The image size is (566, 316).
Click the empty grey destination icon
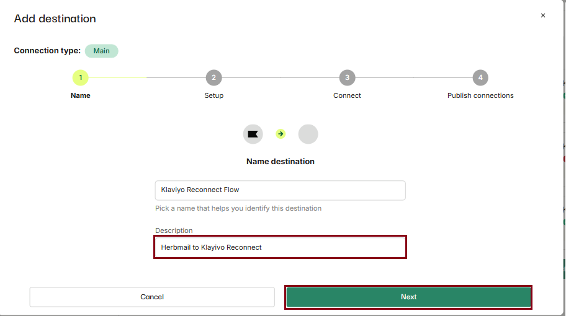click(x=308, y=134)
